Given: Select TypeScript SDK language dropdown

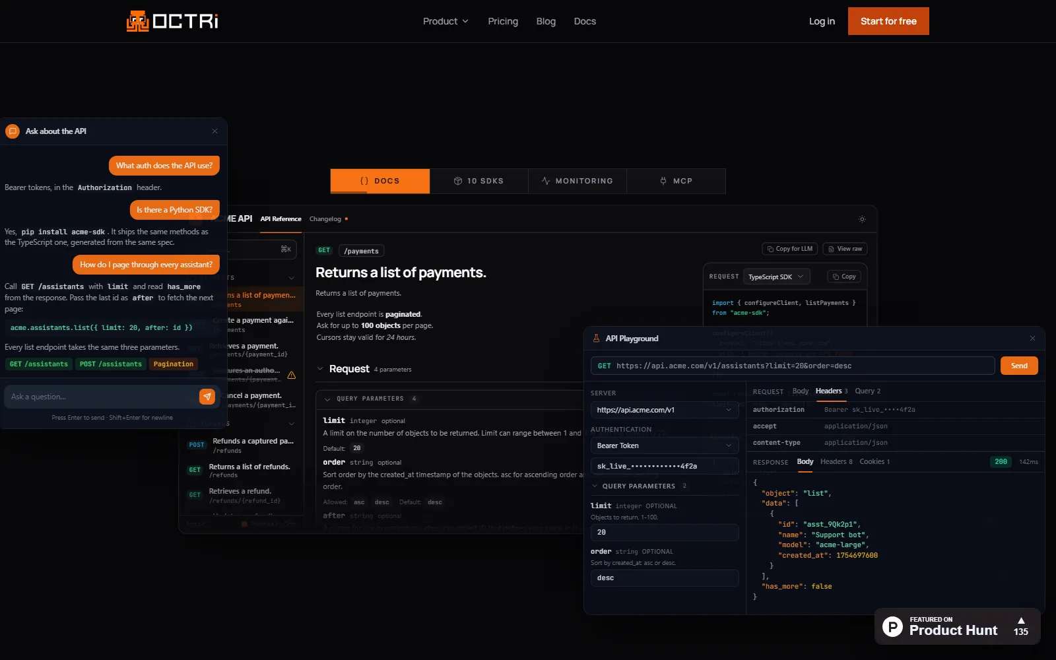Looking at the screenshot, I should 776,277.
